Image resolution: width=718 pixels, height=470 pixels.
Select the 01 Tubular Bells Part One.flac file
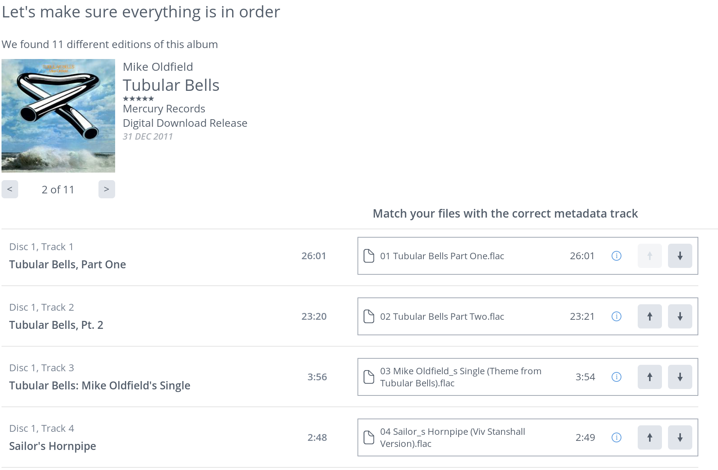pyautogui.click(x=442, y=256)
